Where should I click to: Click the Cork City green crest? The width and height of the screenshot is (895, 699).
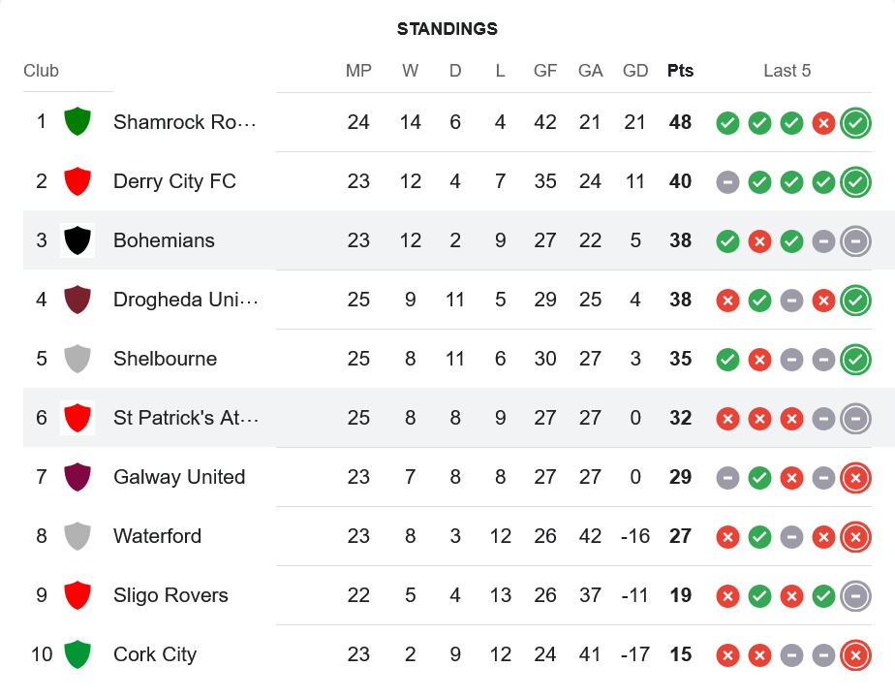pyautogui.click(x=77, y=654)
